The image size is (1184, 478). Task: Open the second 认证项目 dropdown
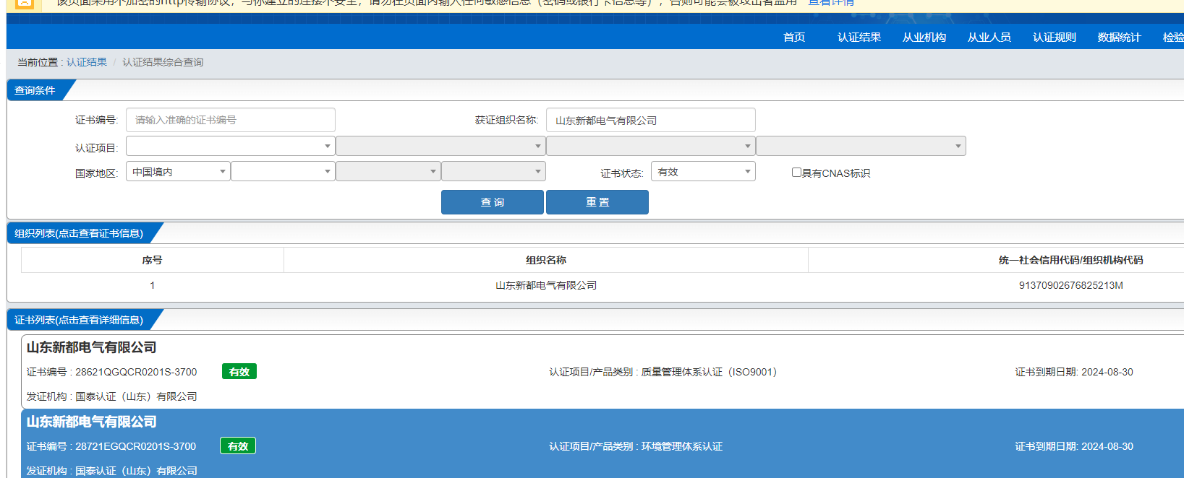tap(440, 146)
